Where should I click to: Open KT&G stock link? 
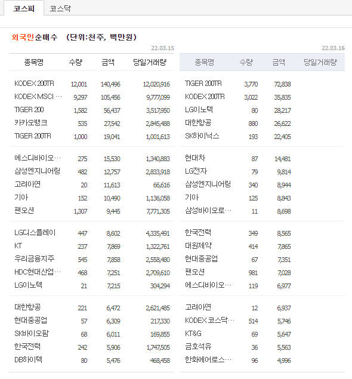tap(193, 334)
